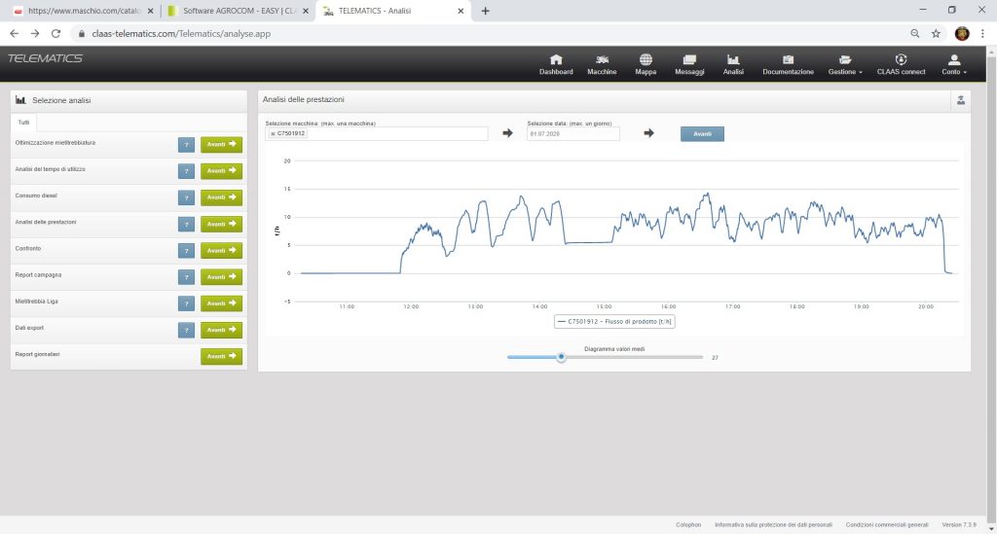
Task: Show help for Ottimizzazione mietitrebbiatura
Action: (186, 145)
